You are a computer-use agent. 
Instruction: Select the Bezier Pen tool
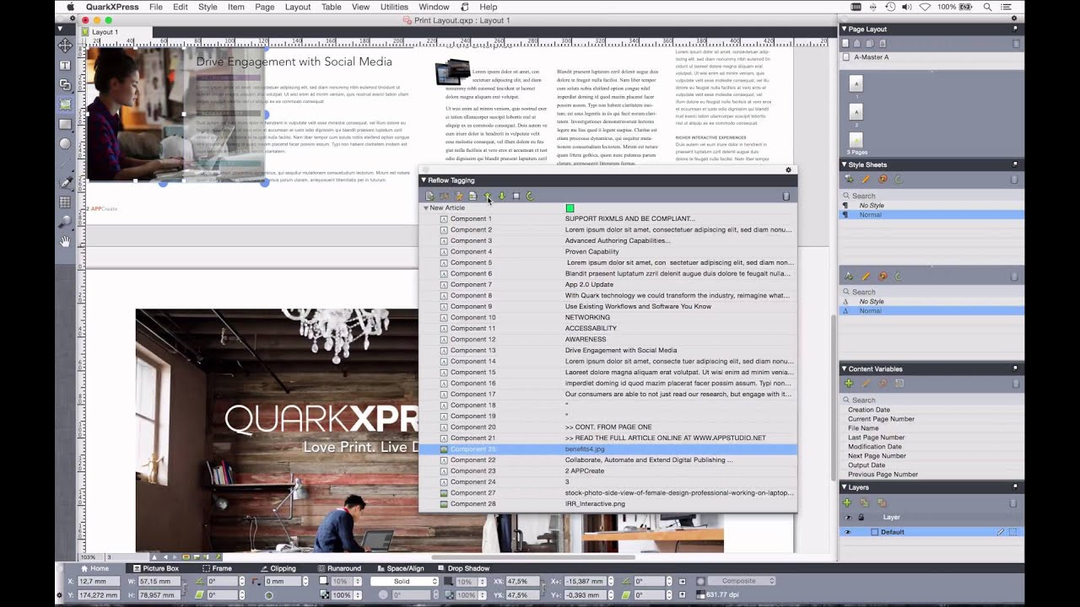click(65, 182)
